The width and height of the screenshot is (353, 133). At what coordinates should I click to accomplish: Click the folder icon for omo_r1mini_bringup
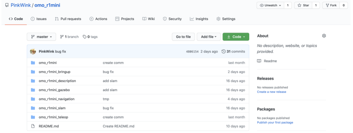coord(33,72)
